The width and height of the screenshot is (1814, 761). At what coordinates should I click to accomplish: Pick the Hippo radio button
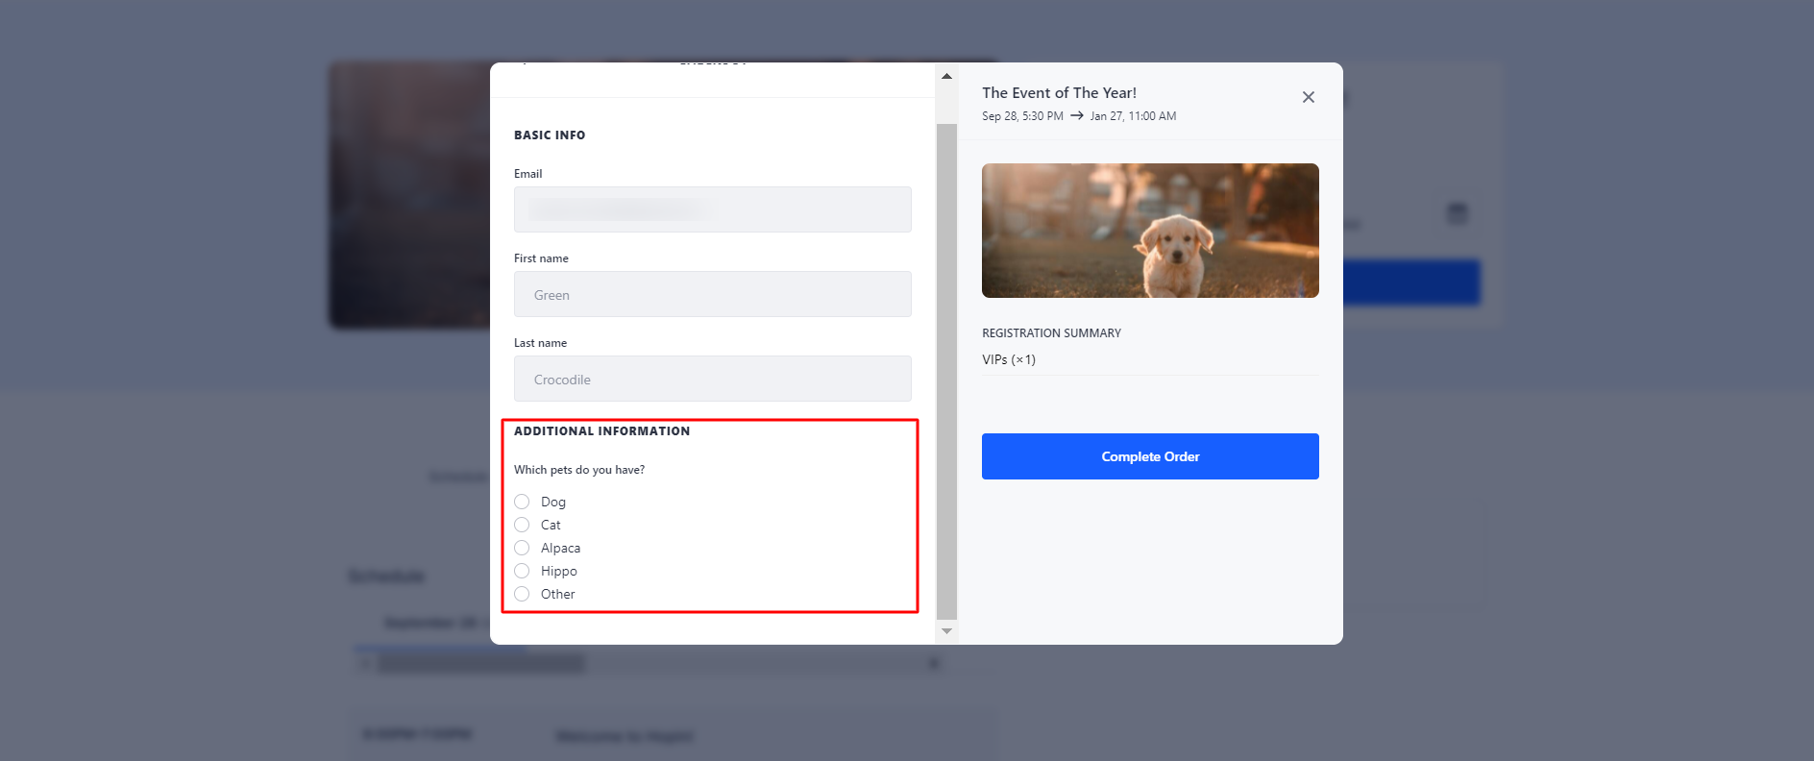coord(522,571)
